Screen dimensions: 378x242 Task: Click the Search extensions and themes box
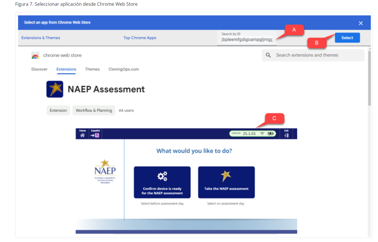[x=313, y=55]
